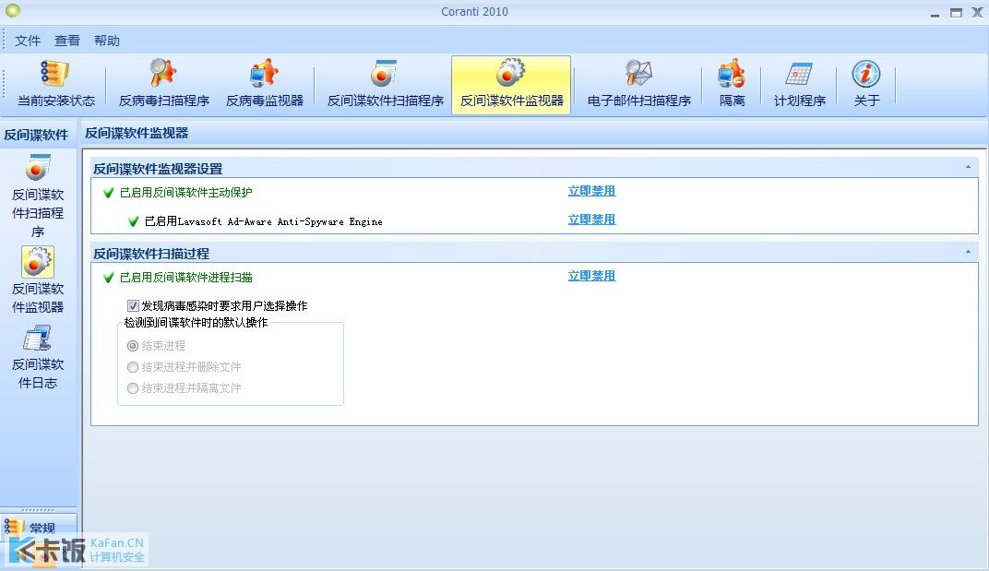Select the 结束进程并删除文件 radio button
This screenshot has width=989, height=571.
[x=133, y=367]
